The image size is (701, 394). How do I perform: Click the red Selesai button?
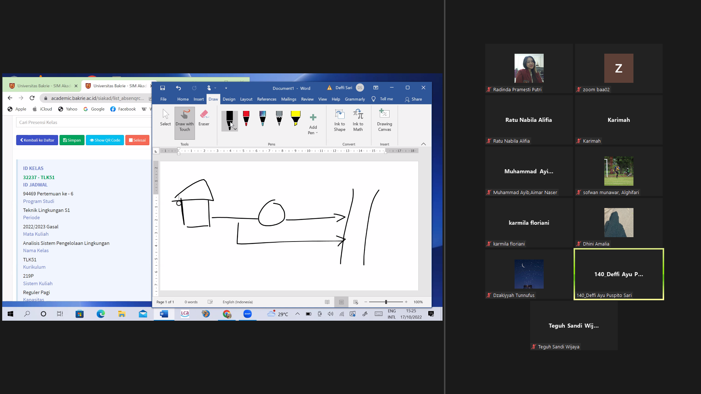(137, 140)
